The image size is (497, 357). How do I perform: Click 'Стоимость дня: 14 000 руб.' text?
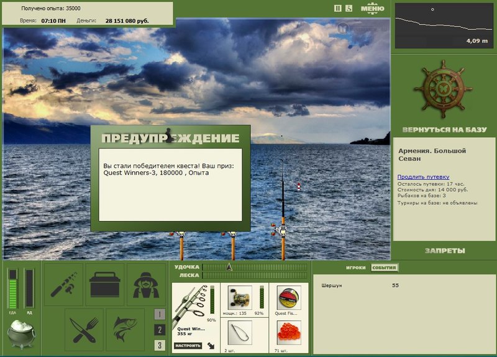click(x=432, y=190)
